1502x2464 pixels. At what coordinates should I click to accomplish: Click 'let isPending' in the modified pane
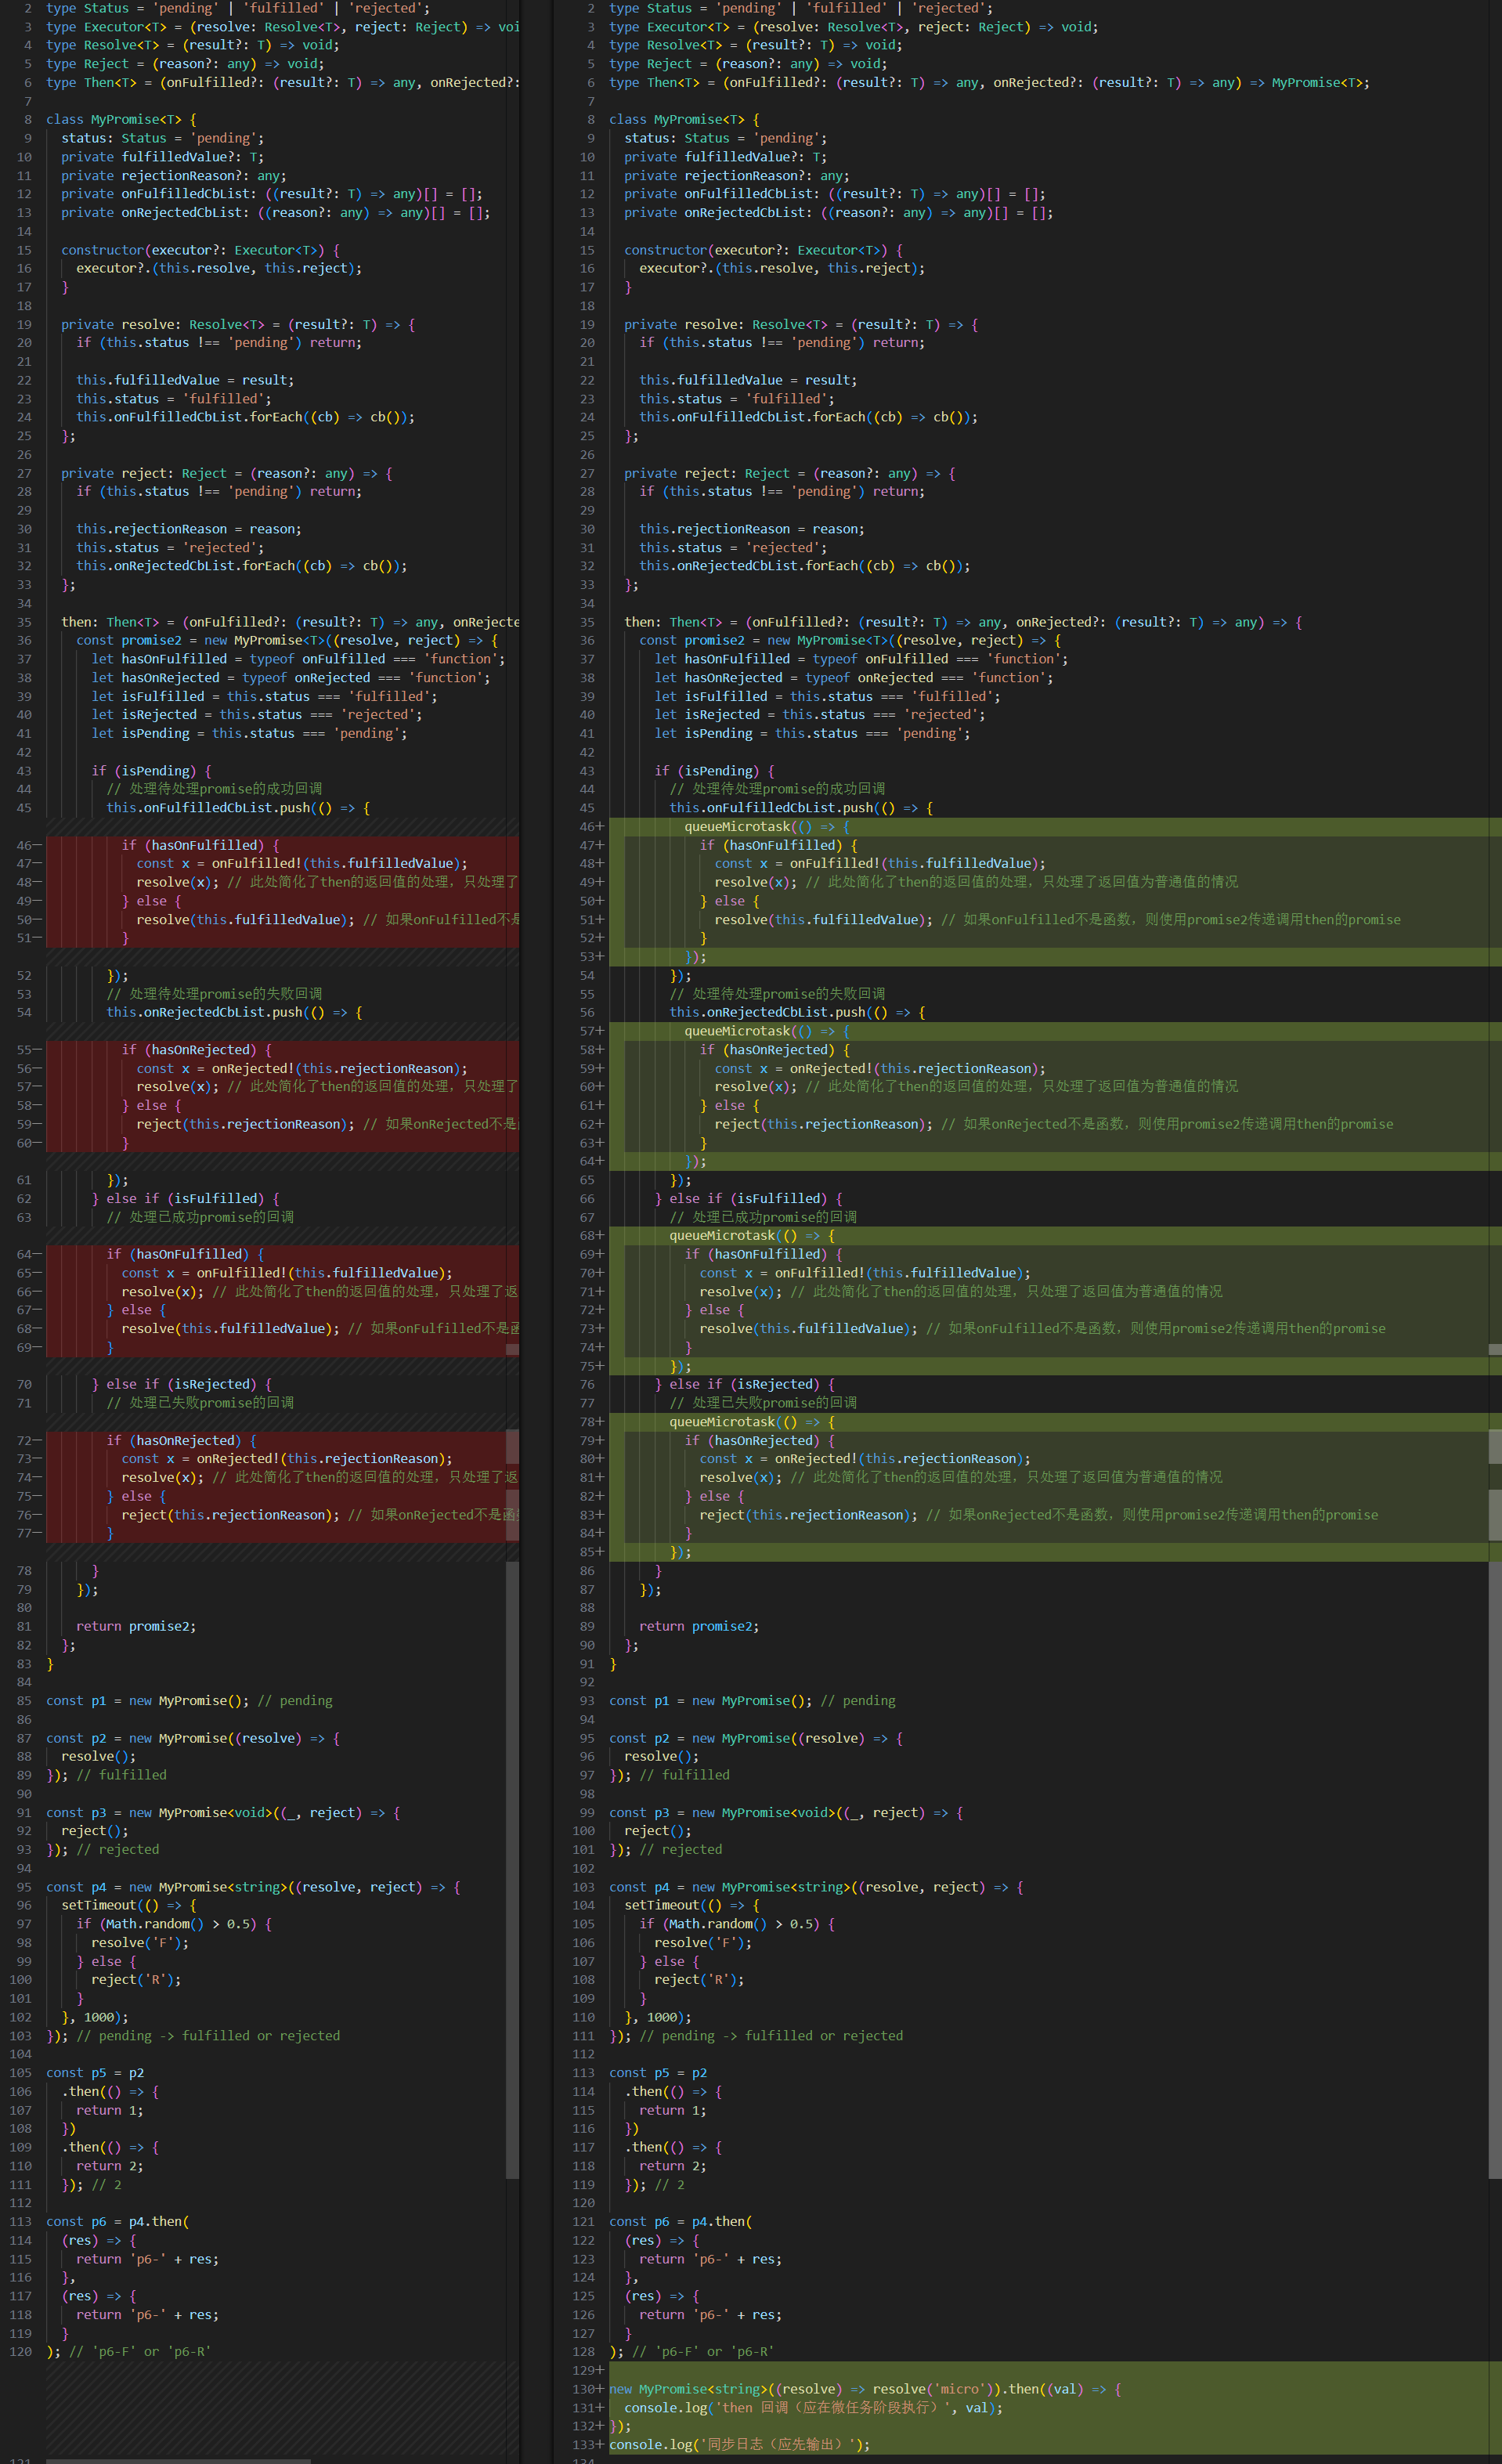[704, 734]
